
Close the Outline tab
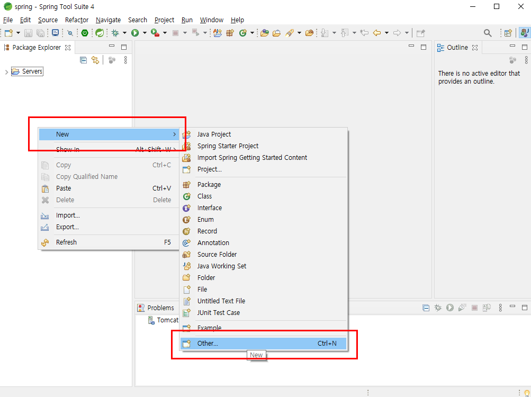click(475, 48)
